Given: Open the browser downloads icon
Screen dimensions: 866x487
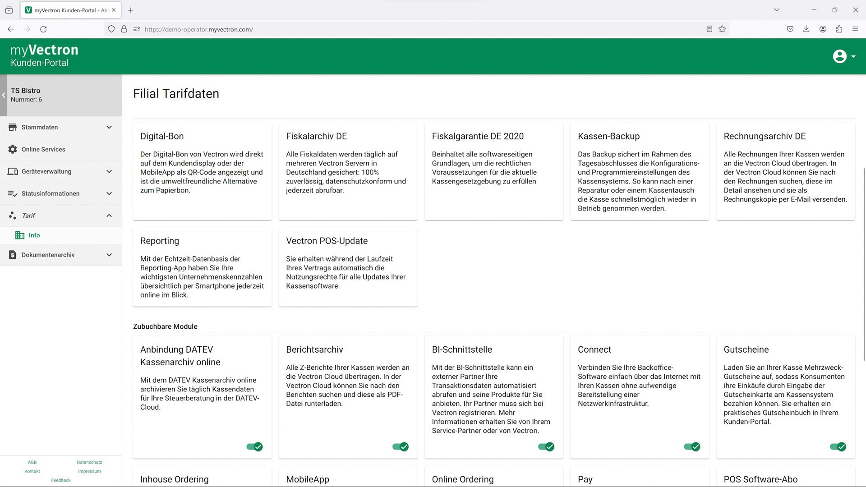Looking at the screenshot, I should (806, 29).
